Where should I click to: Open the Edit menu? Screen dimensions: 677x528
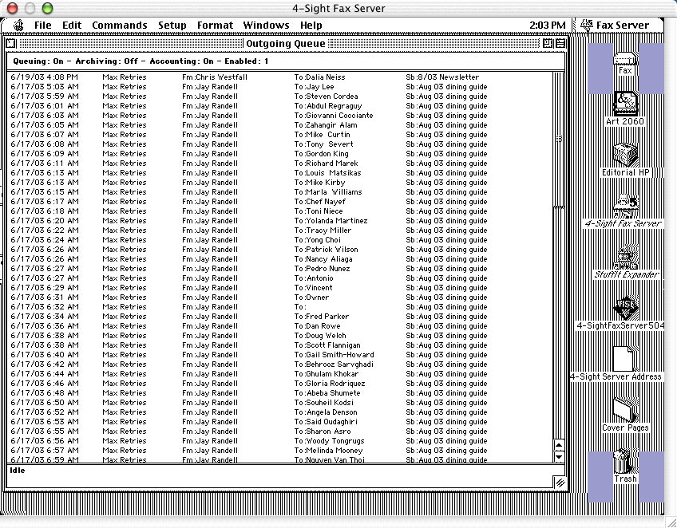(72, 26)
